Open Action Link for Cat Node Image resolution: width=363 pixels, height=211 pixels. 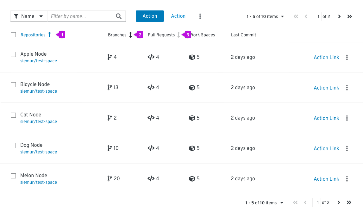[x=326, y=118]
